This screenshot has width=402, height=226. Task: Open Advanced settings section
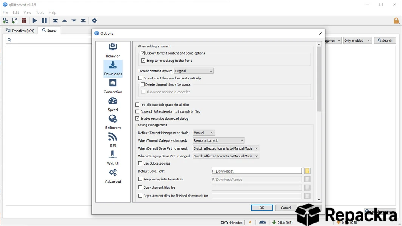point(113,176)
